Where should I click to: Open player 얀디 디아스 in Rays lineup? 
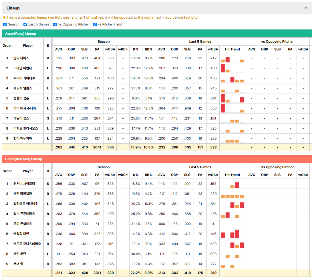pyautogui.click(x=21, y=58)
